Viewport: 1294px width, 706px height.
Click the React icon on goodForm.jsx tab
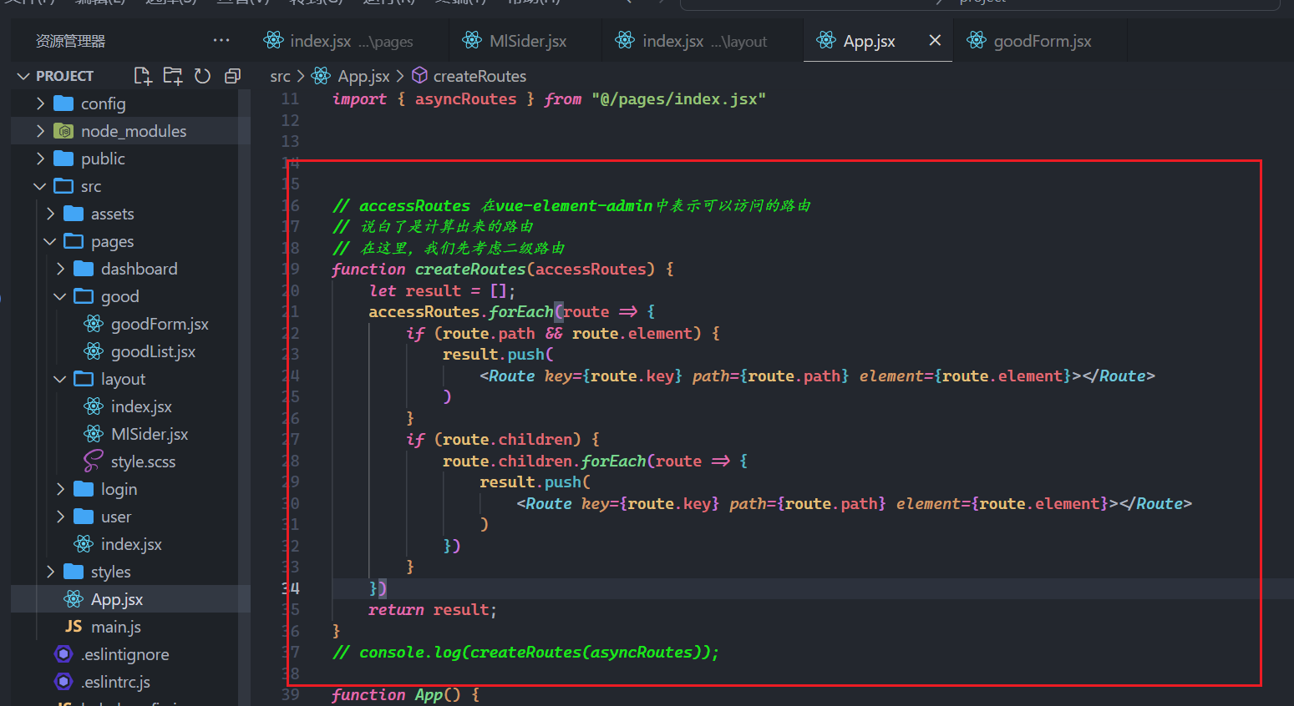coord(977,40)
